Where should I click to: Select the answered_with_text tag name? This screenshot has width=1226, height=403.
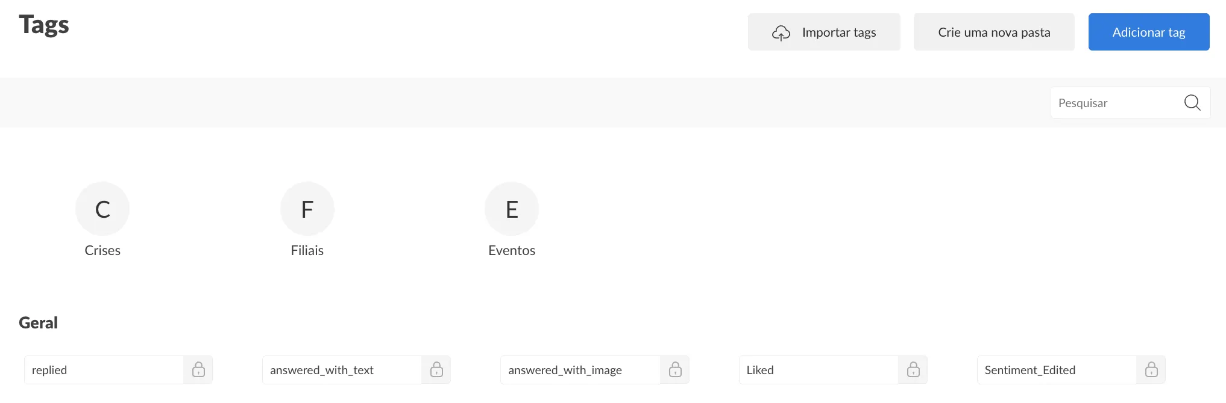click(x=342, y=370)
